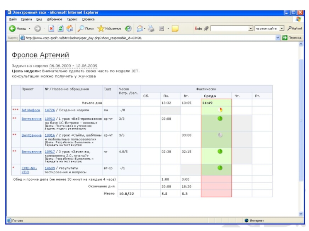The image size is (309, 231).
Task: Open the Search (Поиск) toolbar button
Action: pos(86,28)
